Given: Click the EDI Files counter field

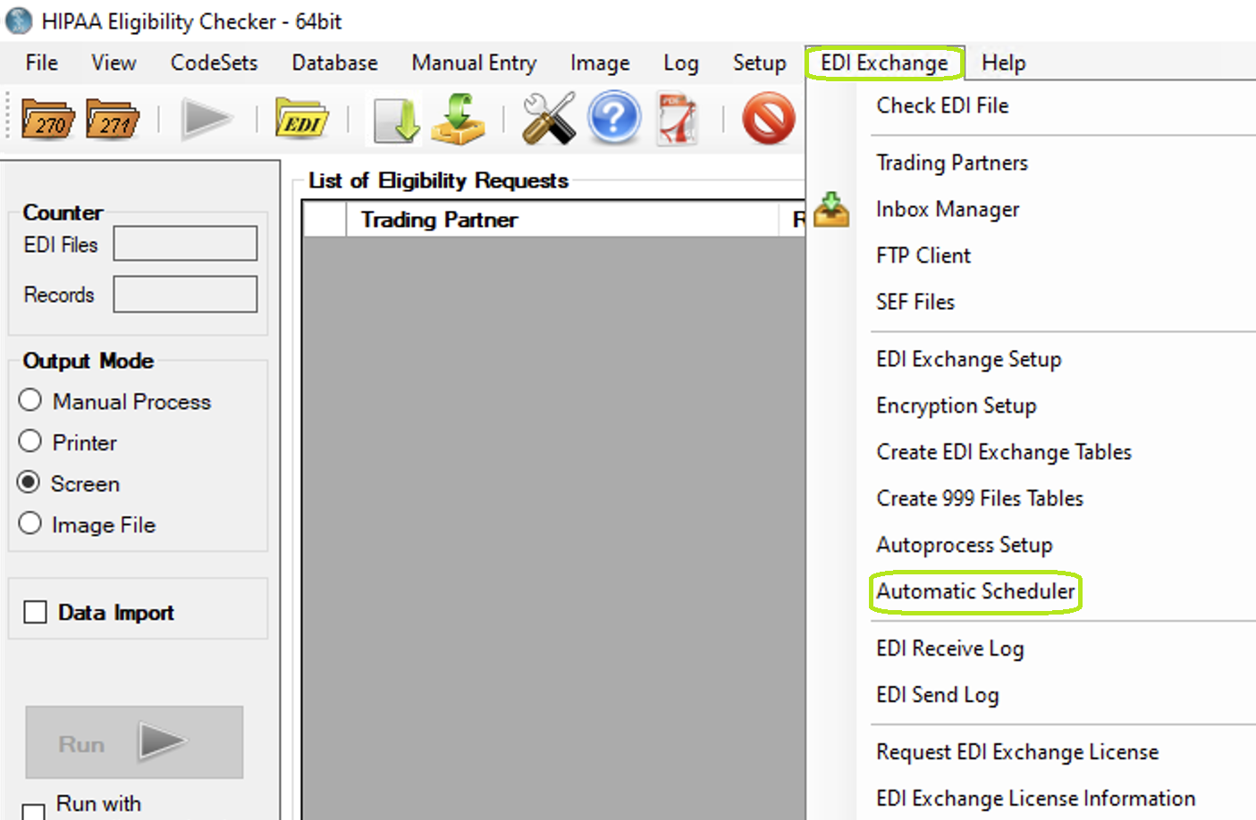Looking at the screenshot, I should (x=185, y=243).
